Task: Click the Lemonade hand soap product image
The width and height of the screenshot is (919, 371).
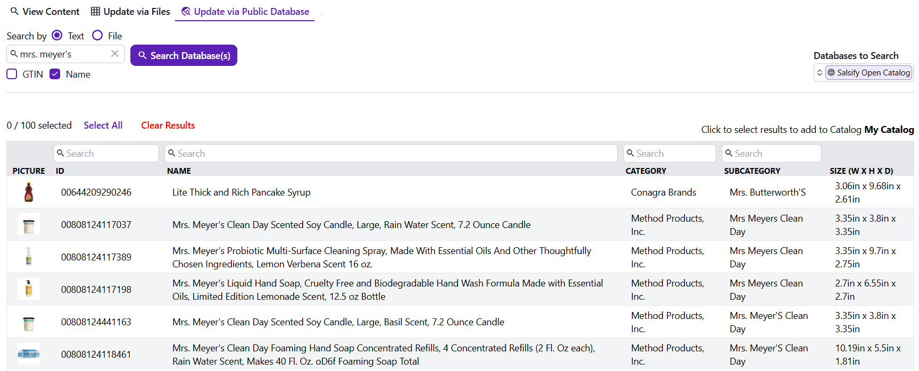Action: (x=29, y=289)
